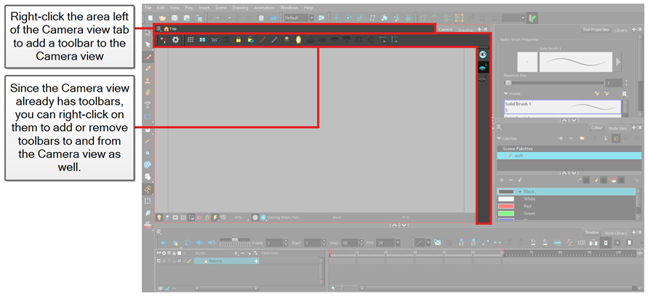Click the Save icon in the top toolbar
The width and height of the screenshot is (648, 296).
click(175, 17)
